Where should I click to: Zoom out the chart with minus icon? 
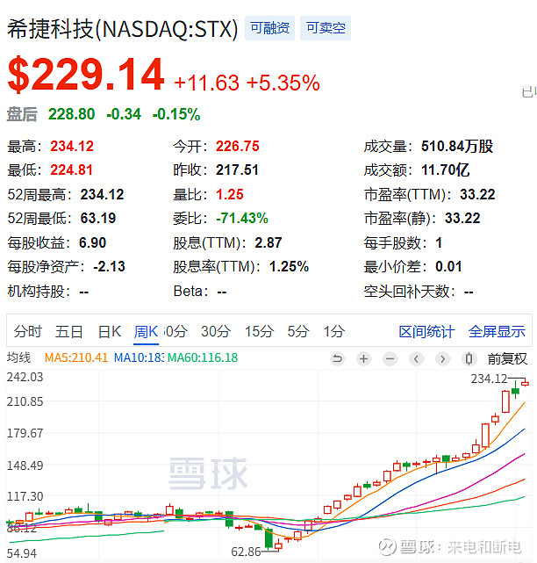(x=390, y=358)
